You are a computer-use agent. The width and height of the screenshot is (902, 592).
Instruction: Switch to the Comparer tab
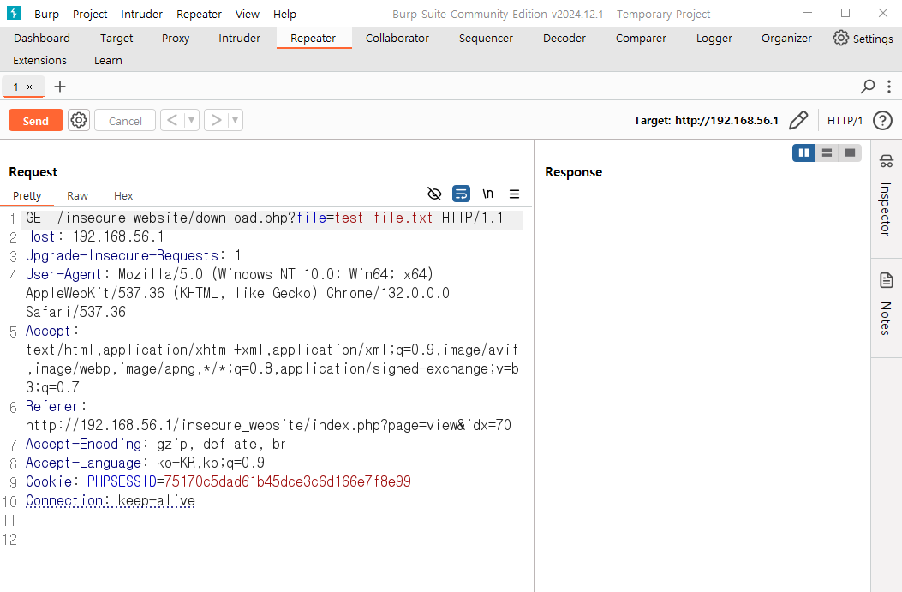(x=641, y=38)
